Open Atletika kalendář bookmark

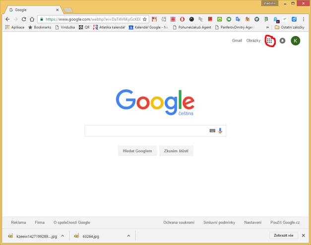click(x=109, y=27)
